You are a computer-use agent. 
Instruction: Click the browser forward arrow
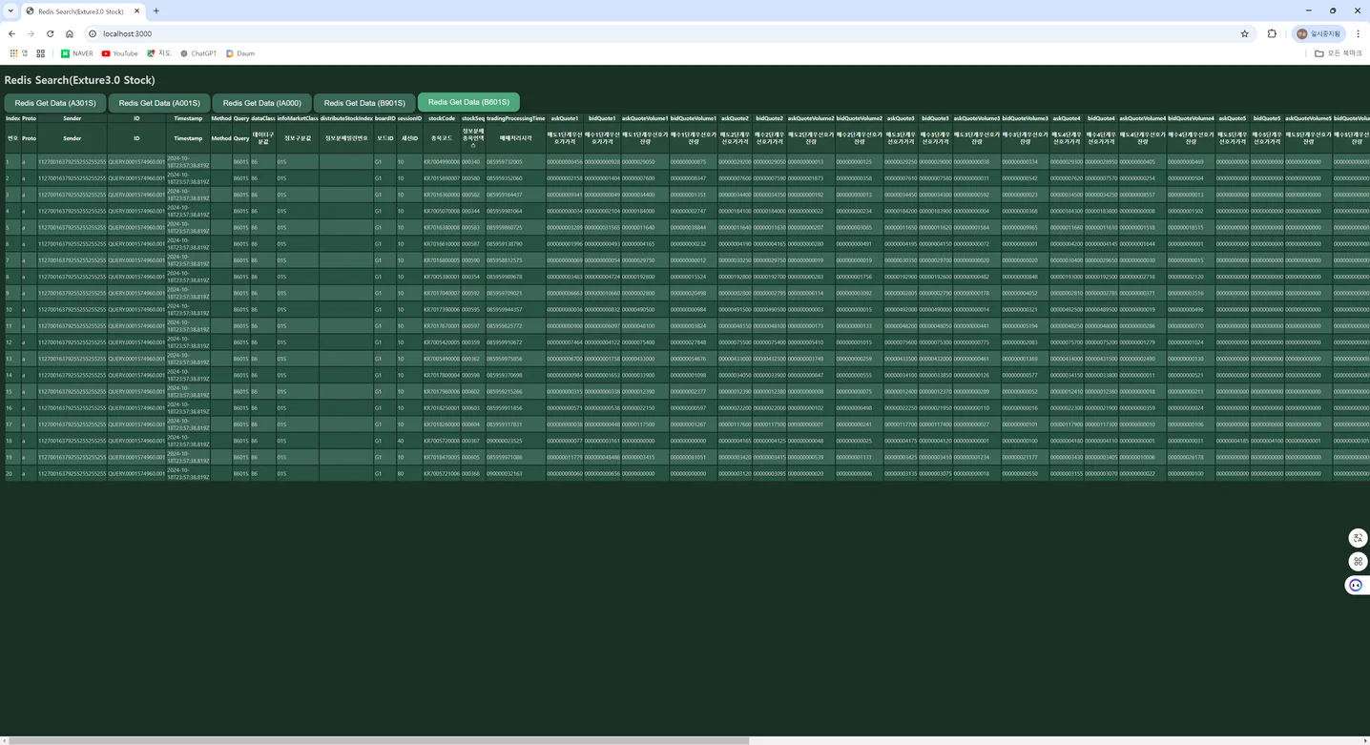point(31,33)
